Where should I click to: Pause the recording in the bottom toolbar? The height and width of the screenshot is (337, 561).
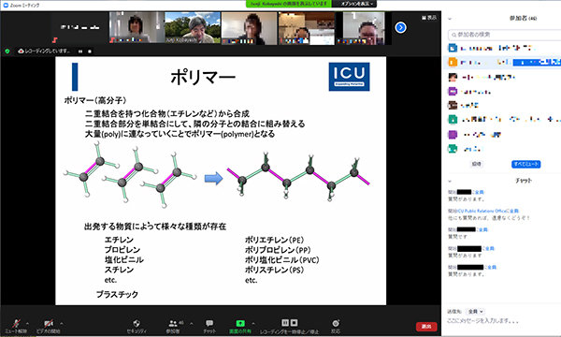click(285, 323)
